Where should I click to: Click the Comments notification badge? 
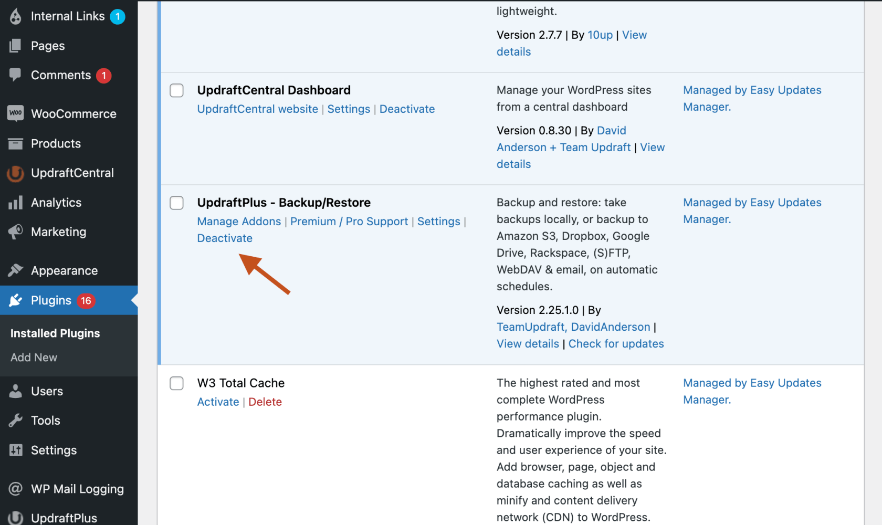coord(103,75)
